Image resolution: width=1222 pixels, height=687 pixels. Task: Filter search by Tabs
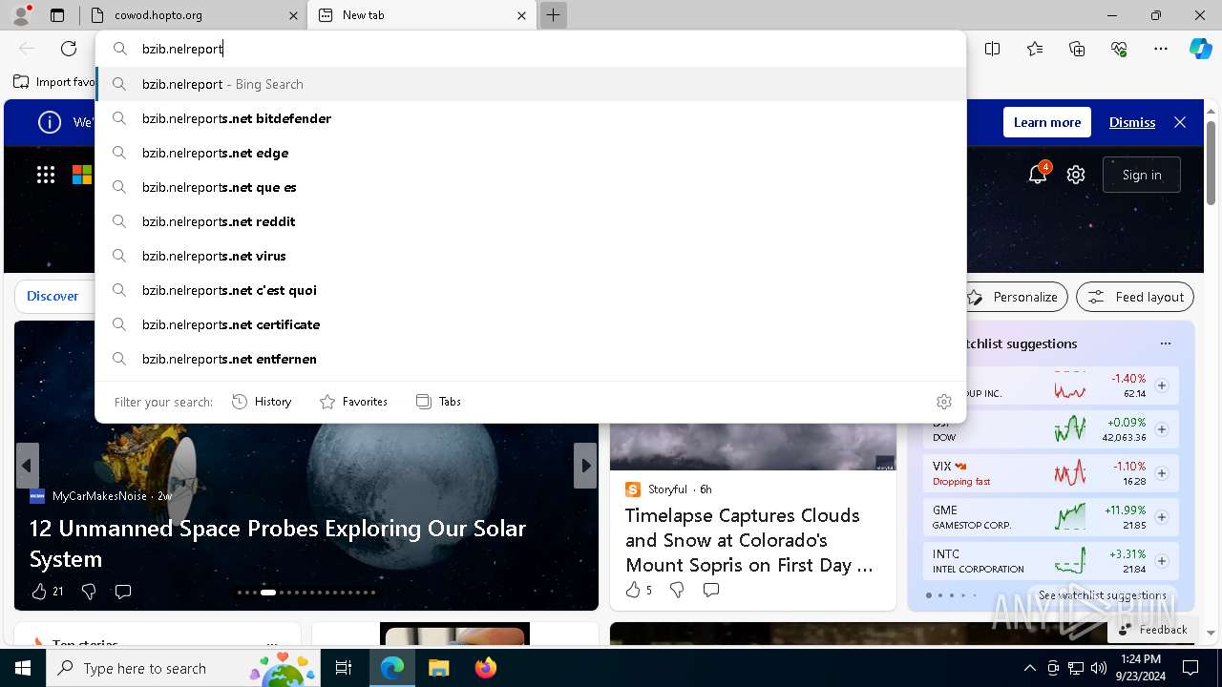point(438,402)
